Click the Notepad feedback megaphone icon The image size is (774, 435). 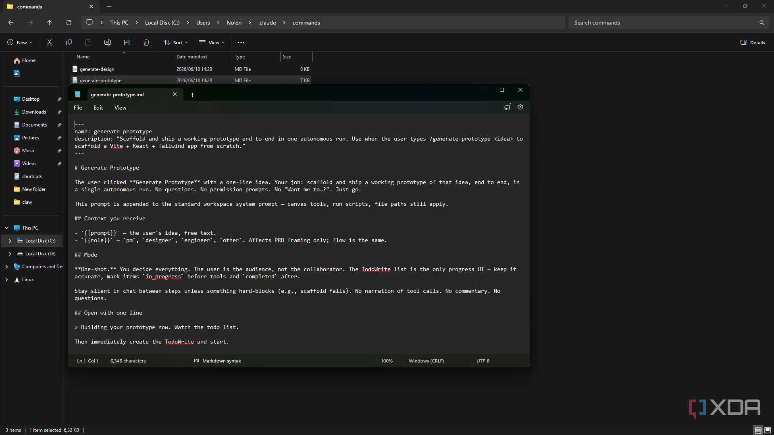[x=507, y=107]
